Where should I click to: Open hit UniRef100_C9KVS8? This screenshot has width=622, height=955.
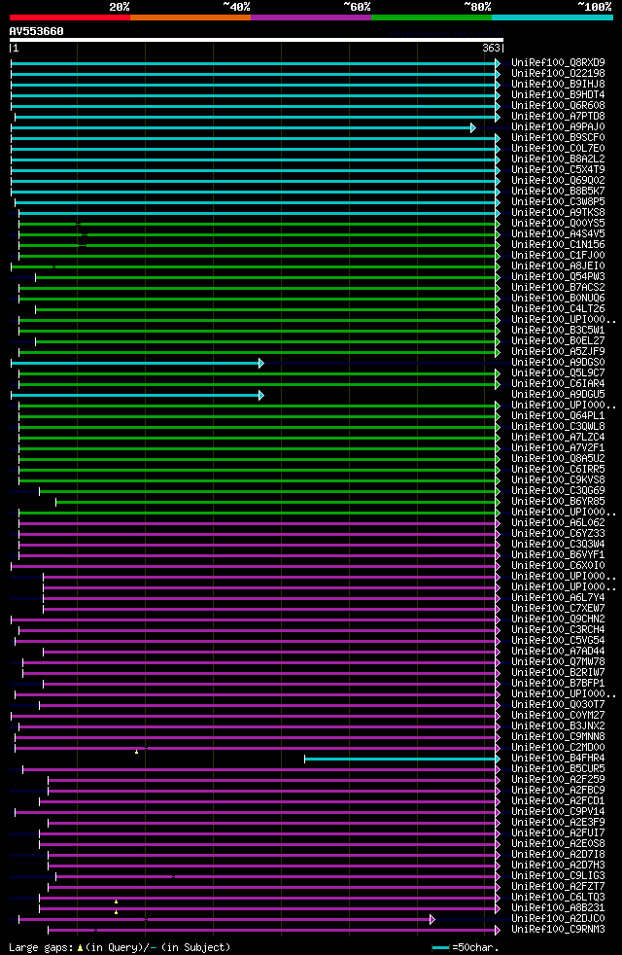[x=558, y=480]
